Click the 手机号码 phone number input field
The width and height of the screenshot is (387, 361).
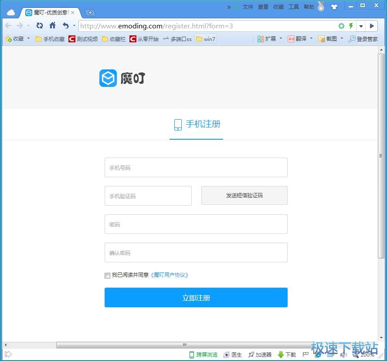tap(196, 167)
